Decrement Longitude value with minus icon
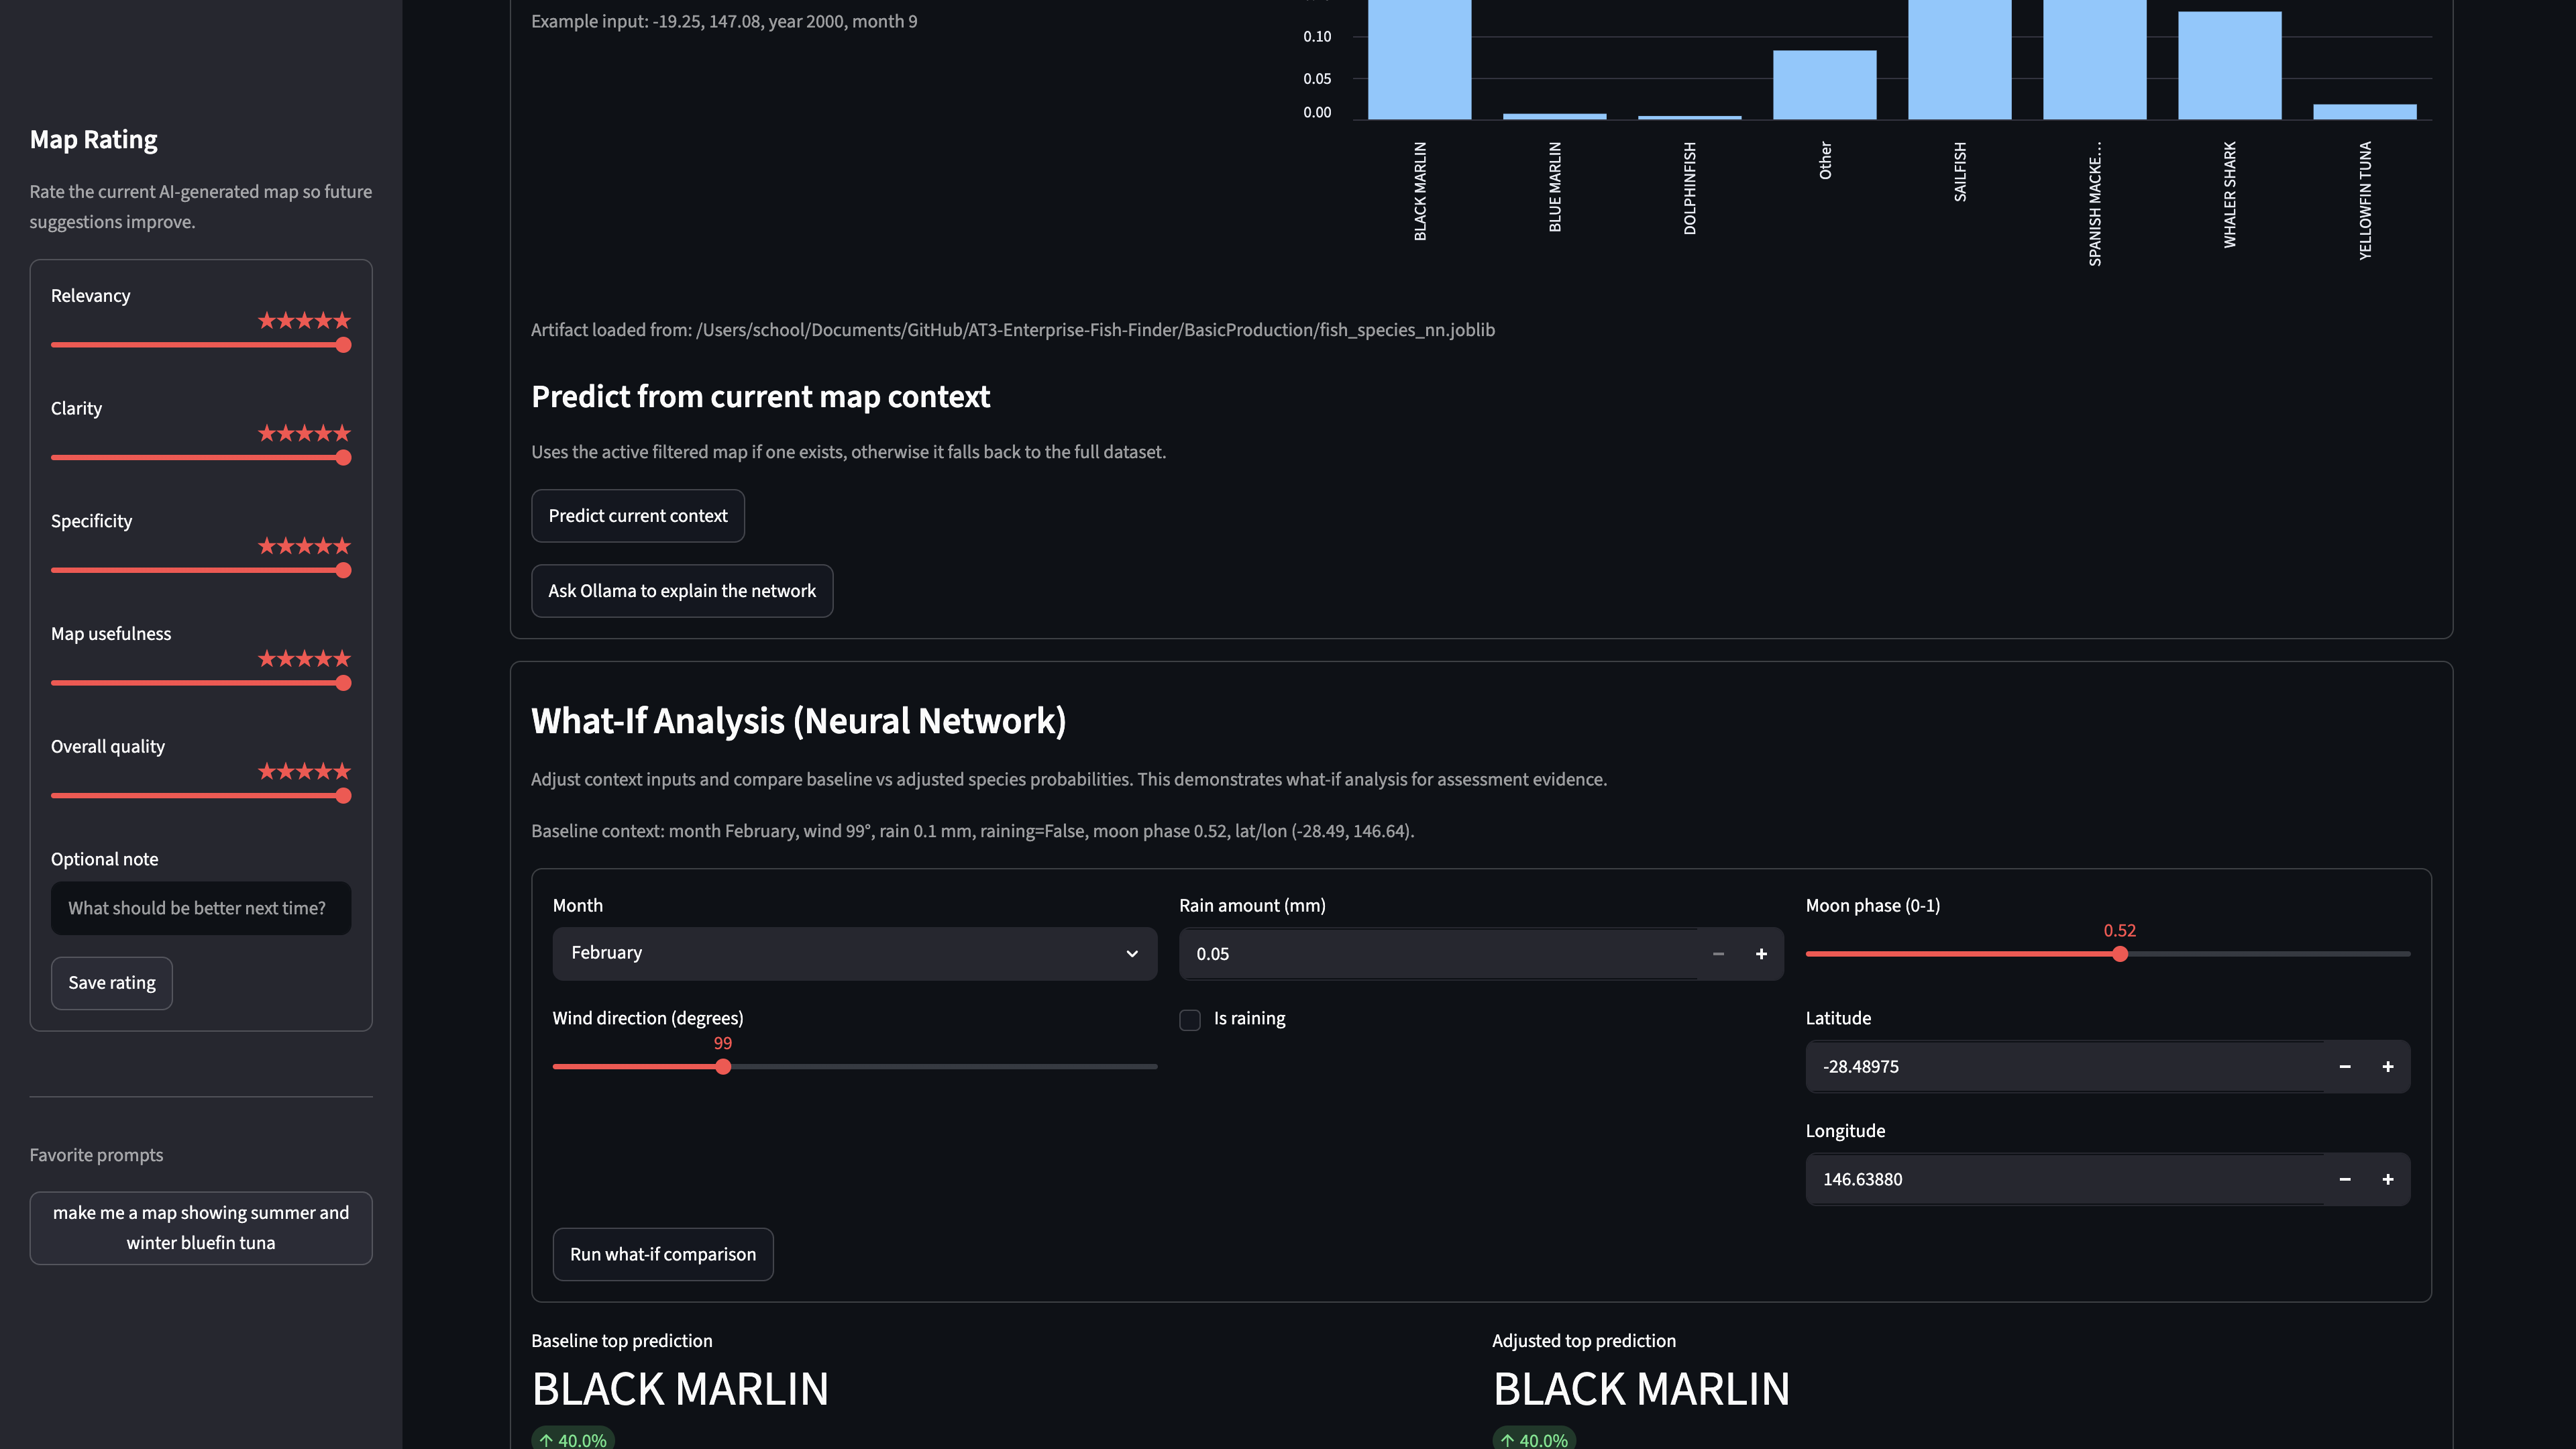 [x=2344, y=1180]
